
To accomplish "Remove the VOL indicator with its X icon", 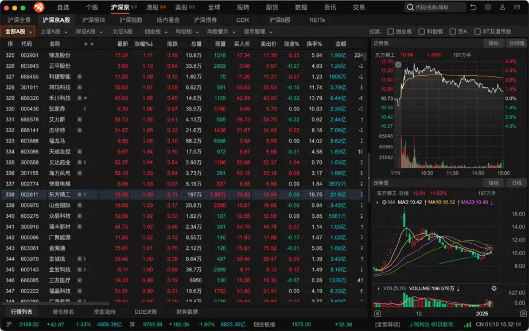I will coord(494,288).
